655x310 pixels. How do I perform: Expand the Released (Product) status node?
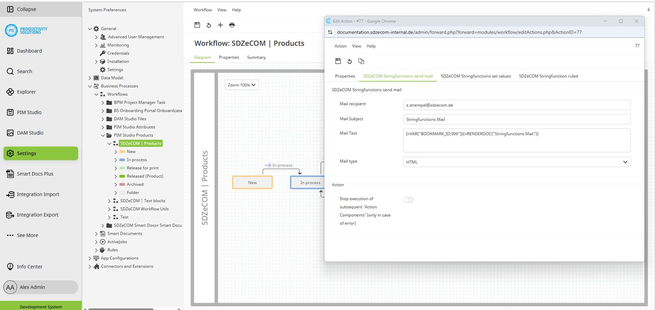[x=116, y=176]
